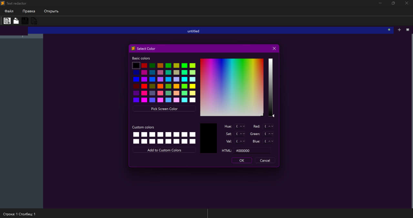Increase the Hue value with its up arrow
Screen dimensions: 413x218
(241, 126)
